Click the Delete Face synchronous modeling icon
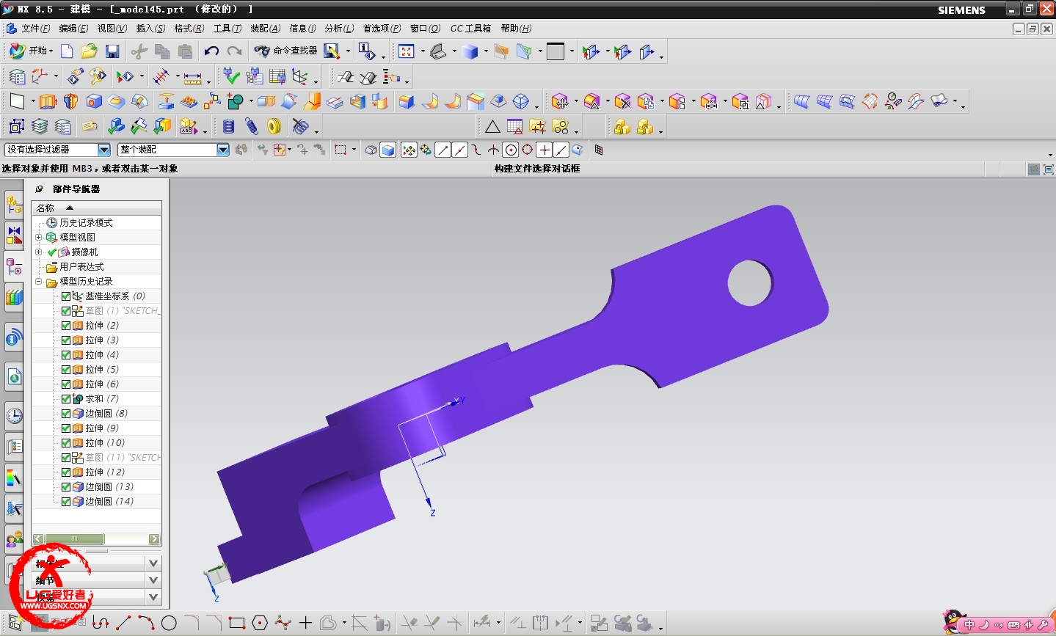This screenshot has width=1056, height=636. 622,101
